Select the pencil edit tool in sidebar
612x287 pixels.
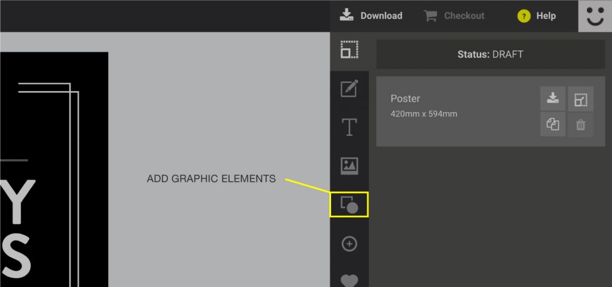point(349,88)
